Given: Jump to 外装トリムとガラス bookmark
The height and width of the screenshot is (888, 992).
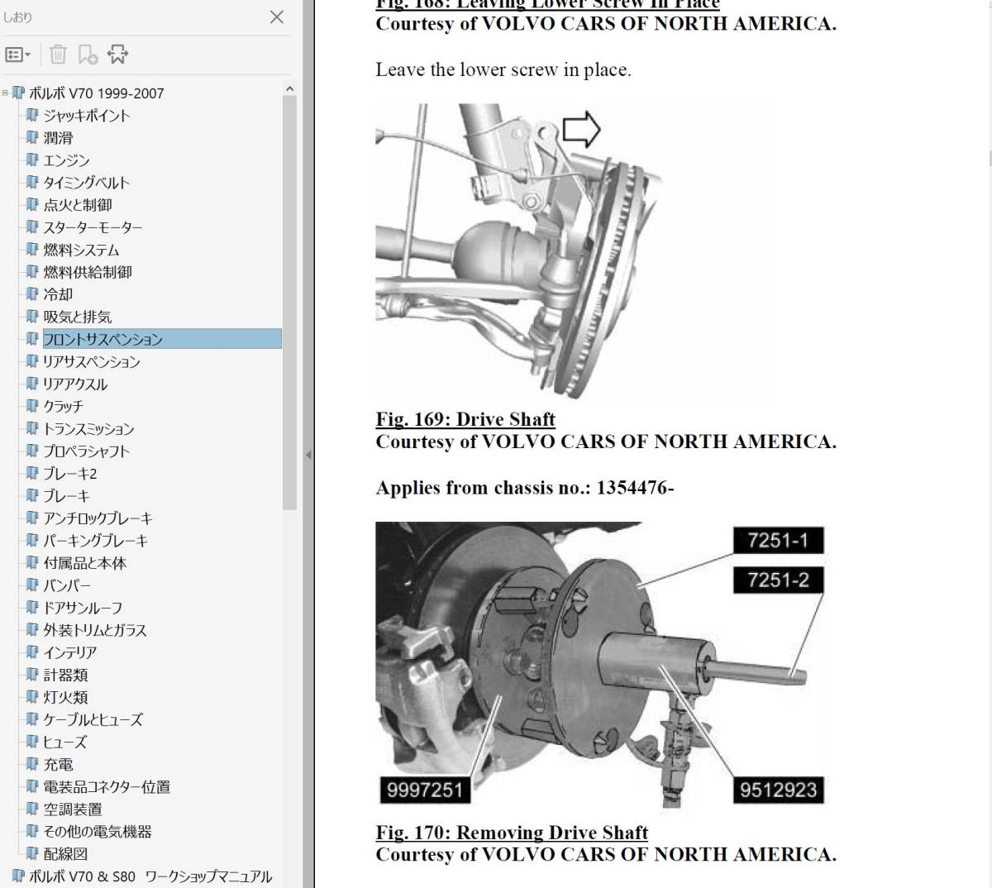Looking at the screenshot, I should [x=94, y=629].
